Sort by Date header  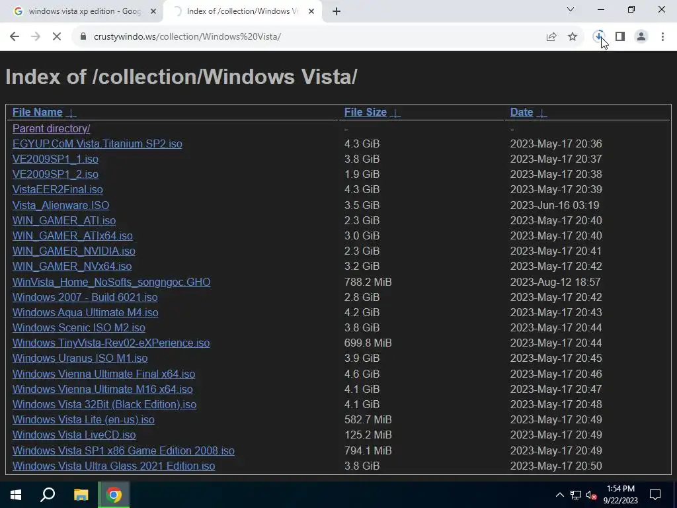point(522,112)
